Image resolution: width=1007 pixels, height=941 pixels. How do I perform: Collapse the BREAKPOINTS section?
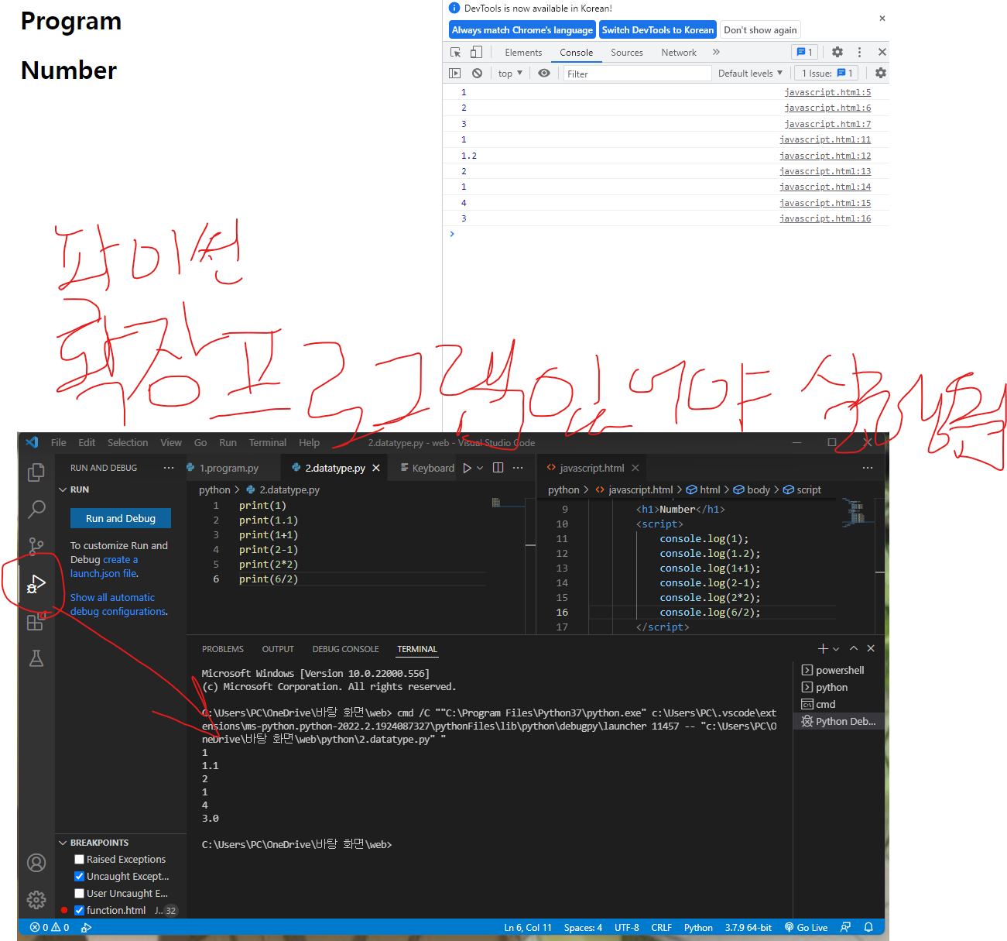[63, 843]
